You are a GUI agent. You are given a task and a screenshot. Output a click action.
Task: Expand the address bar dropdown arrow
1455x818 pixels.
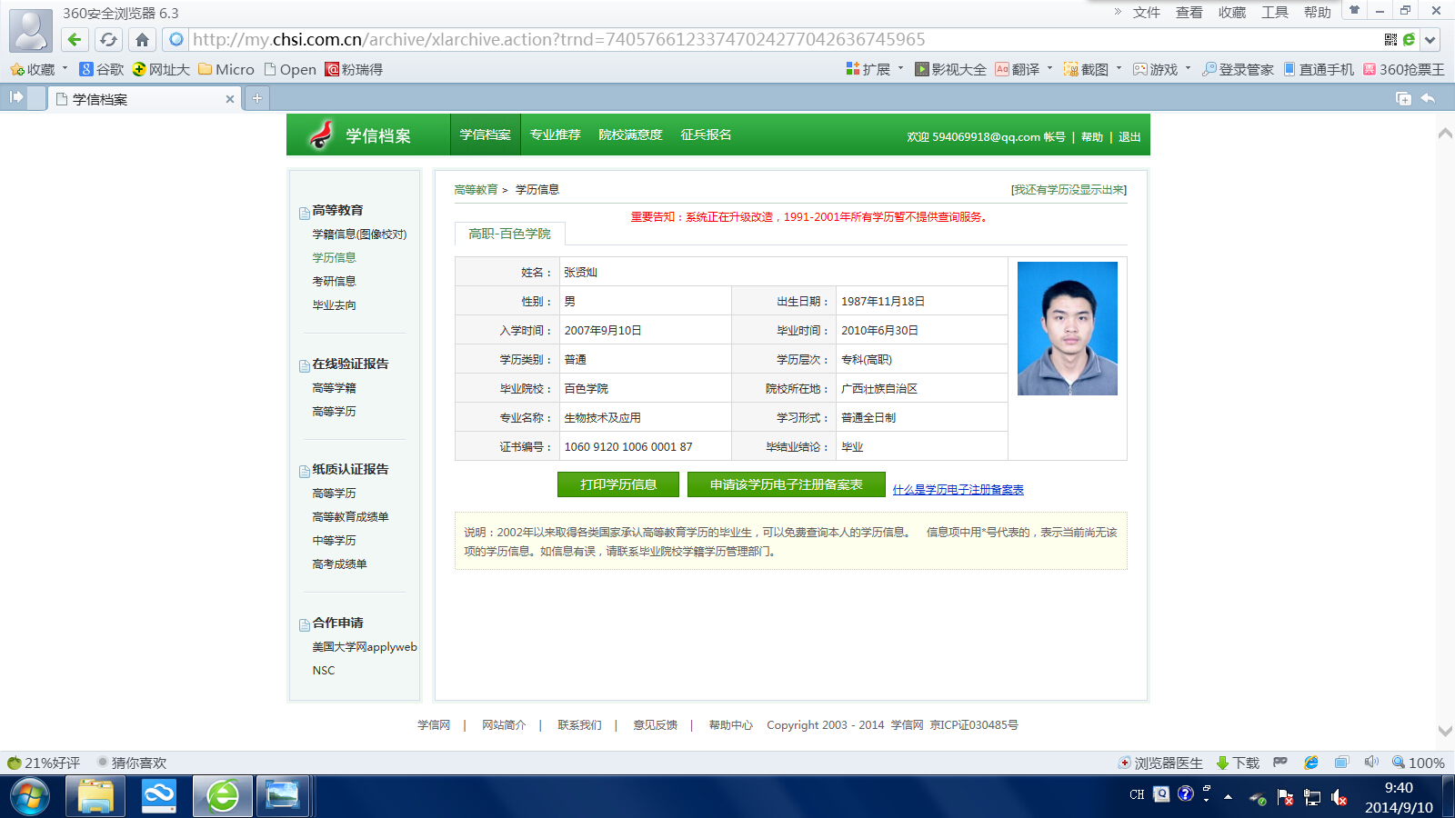[x=1430, y=39]
